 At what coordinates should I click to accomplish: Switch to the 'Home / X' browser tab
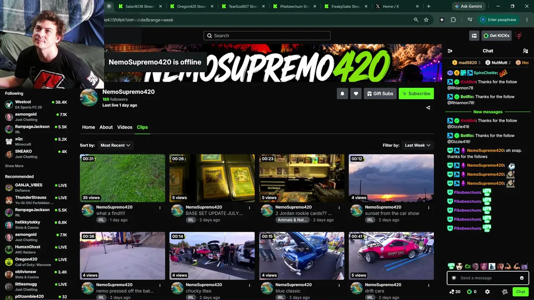397,6
